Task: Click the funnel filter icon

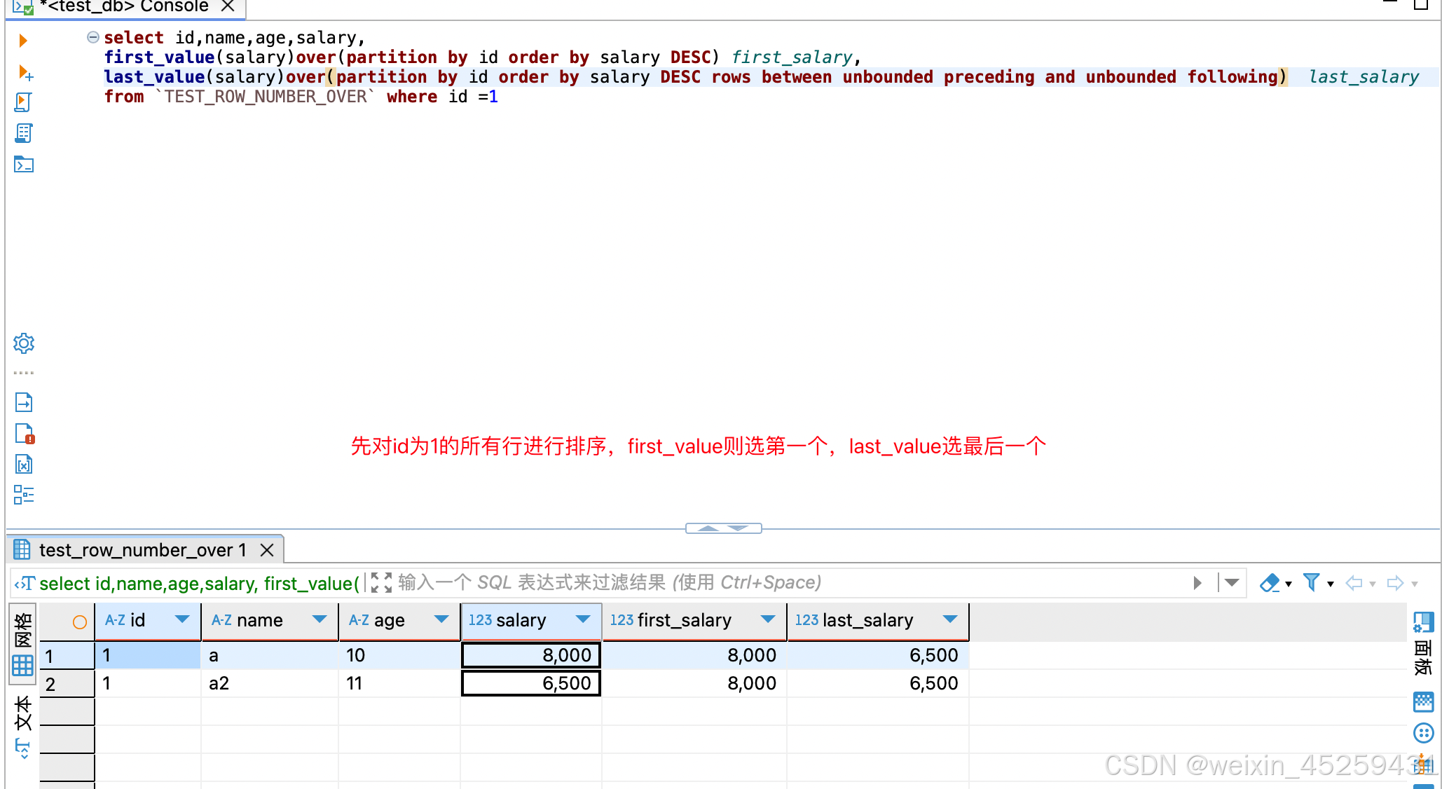Action: [x=1311, y=582]
